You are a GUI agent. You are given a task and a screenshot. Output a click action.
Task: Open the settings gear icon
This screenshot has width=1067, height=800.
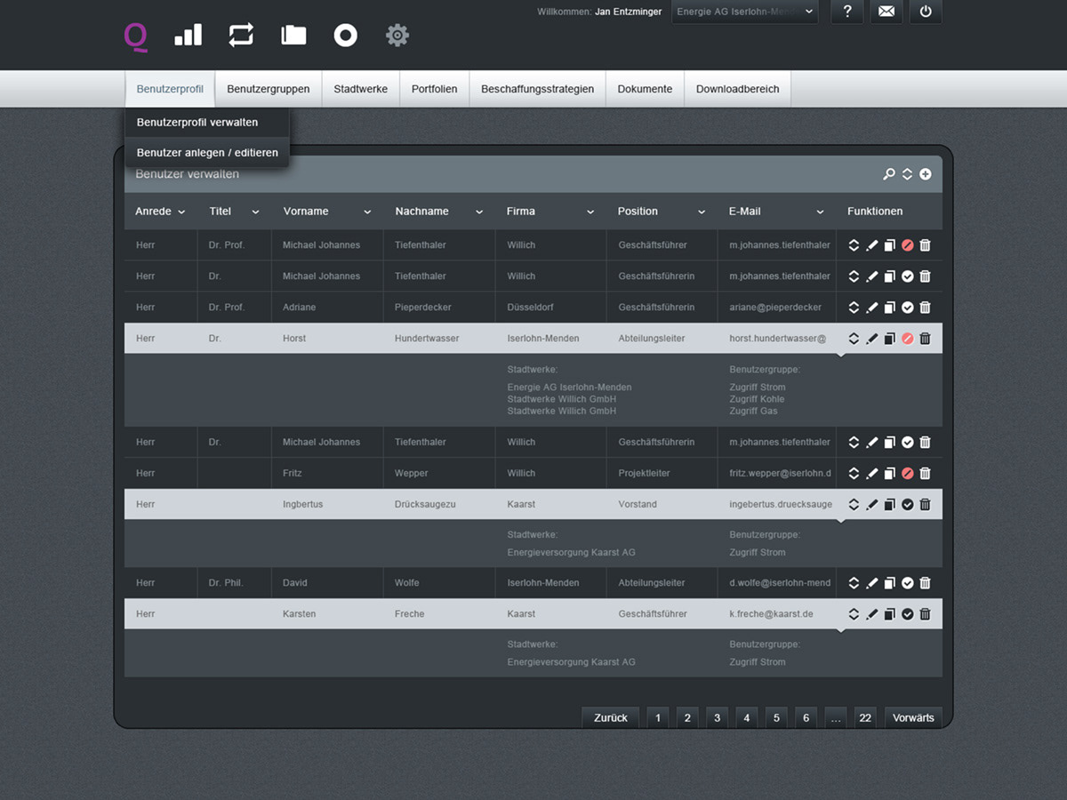click(397, 35)
